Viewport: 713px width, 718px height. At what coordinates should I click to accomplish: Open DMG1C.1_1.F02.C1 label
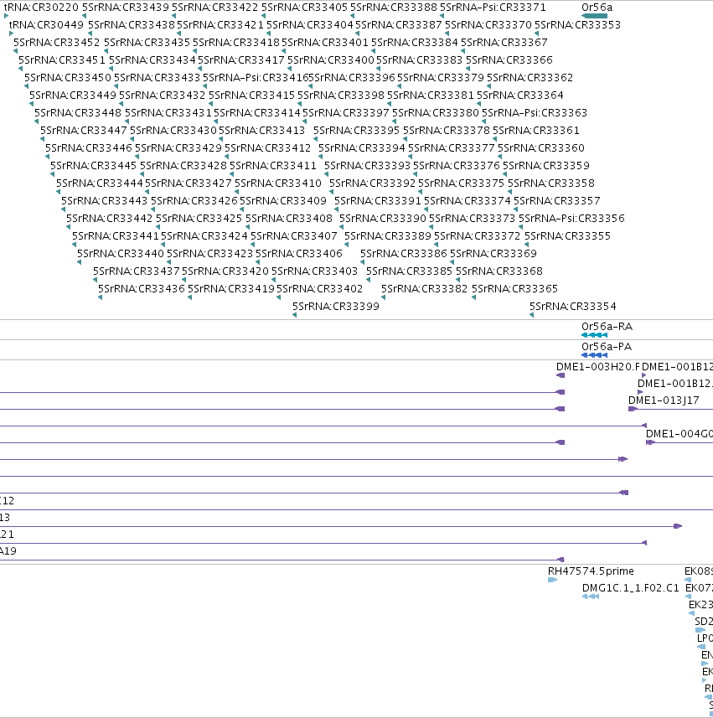631,588
